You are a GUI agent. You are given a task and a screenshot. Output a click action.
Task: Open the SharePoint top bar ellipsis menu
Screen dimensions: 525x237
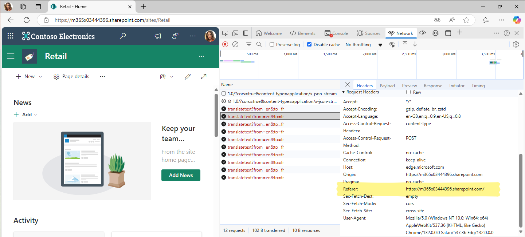[193, 36]
